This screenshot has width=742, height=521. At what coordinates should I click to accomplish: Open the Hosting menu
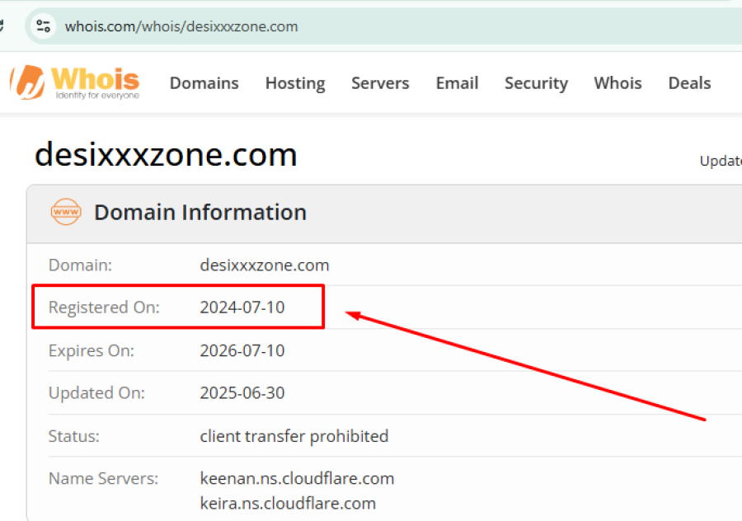coord(295,83)
